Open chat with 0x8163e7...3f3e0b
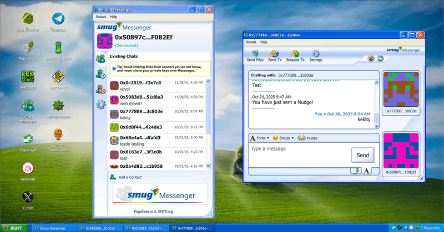This screenshot has height=232, width=444. 157,155
